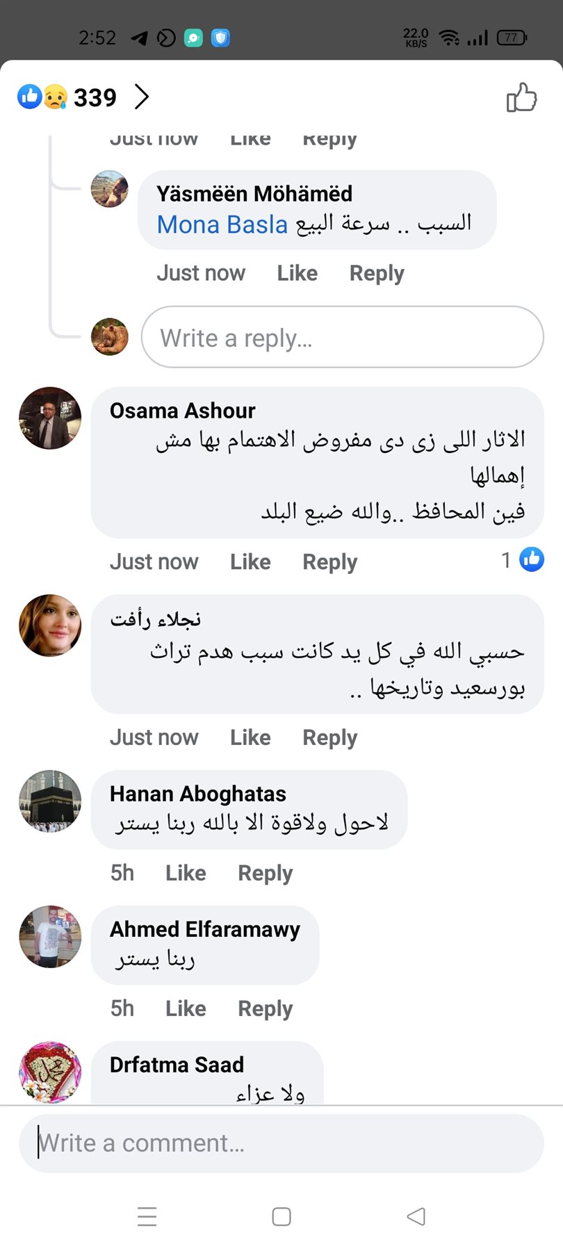Reply to Hanan Aboghatas's comment
Image resolution: width=563 pixels, height=1251 pixels.
(265, 873)
